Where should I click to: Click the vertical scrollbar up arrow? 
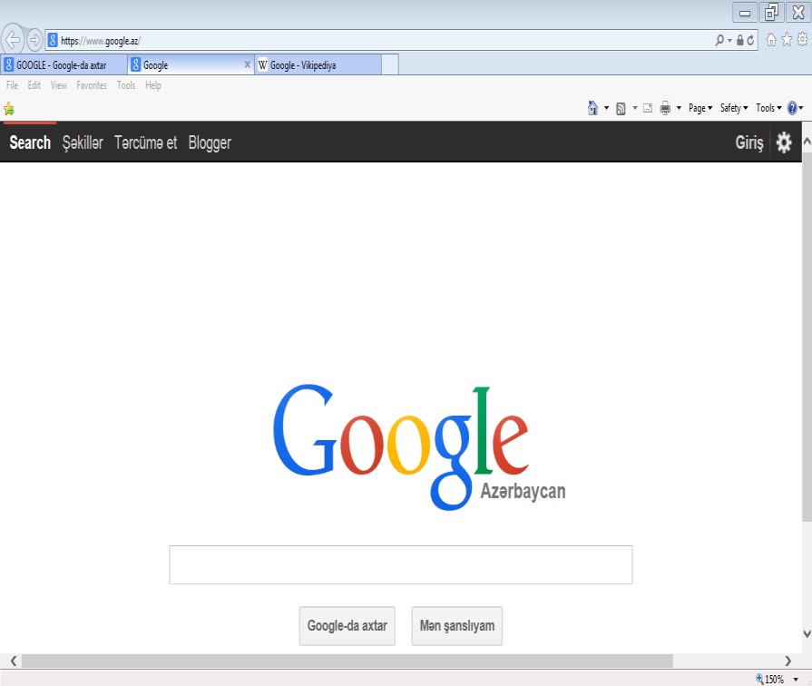click(807, 141)
